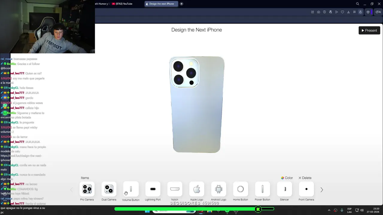Viewport: 383px width, 215px height.
Task: Choose the Silencer item
Action: (x=285, y=189)
